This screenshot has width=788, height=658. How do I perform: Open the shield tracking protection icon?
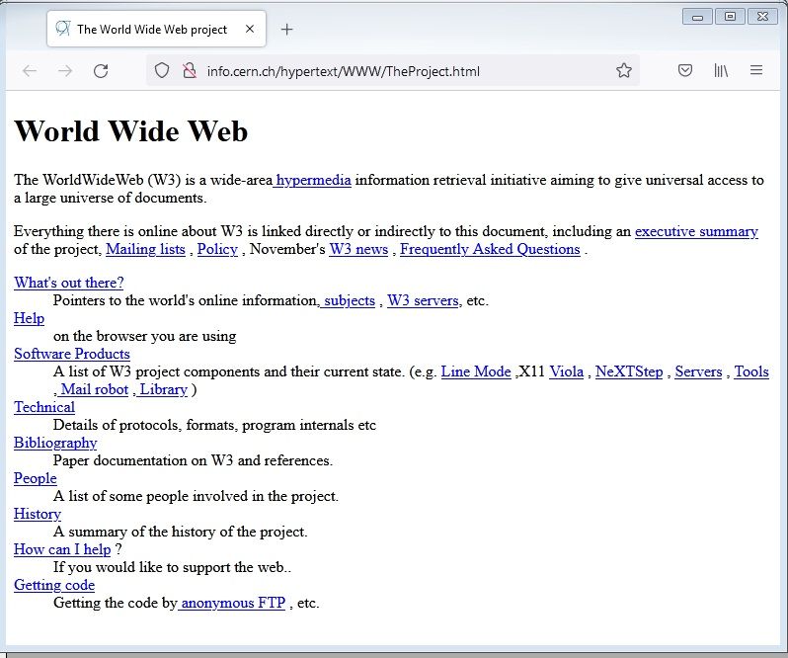[x=162, y=70]
